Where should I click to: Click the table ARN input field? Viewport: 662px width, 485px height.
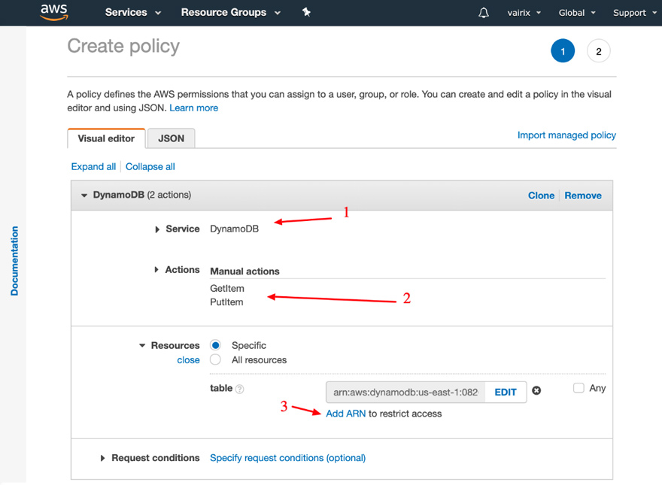(x=405, y=393)
